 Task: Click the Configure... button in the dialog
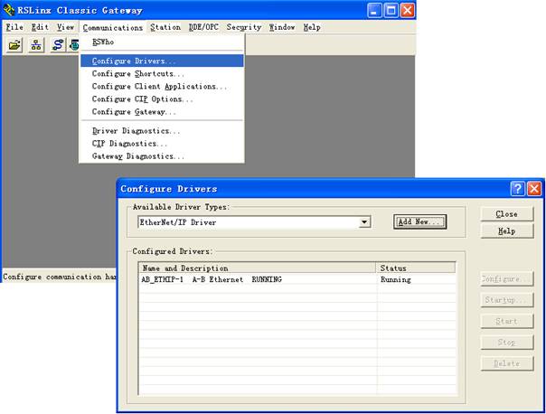[x=506, y=279]
